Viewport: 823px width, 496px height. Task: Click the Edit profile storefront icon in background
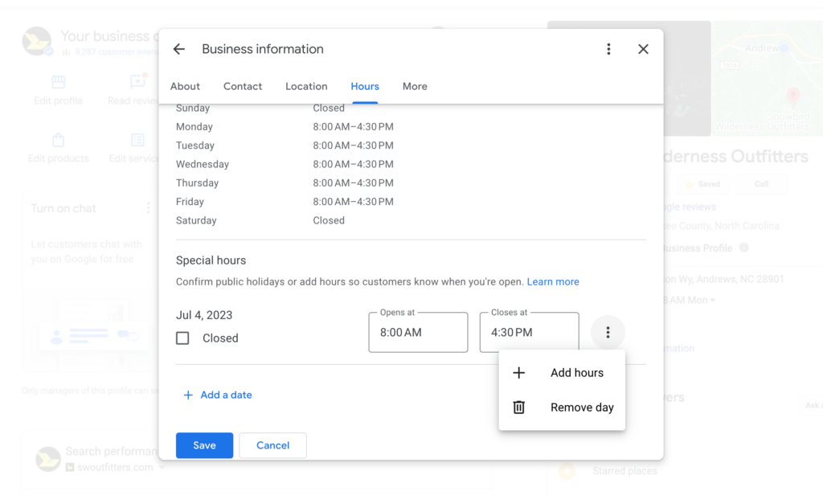click(x=58, y=82)
